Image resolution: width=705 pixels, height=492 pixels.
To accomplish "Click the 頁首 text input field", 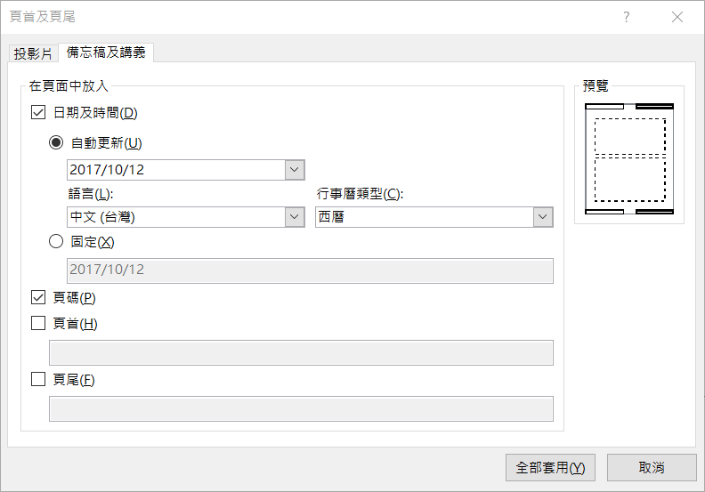I will point(301,352).
